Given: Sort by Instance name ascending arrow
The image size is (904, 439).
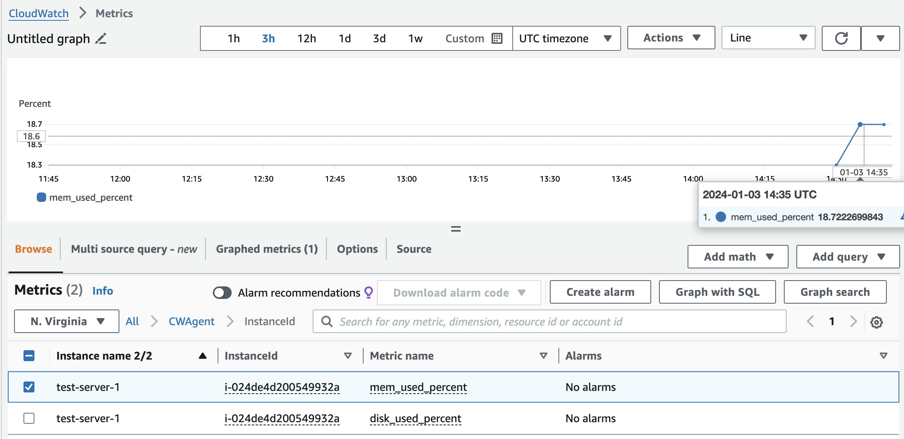Looking at the screenshot, I should coord(202,356).
